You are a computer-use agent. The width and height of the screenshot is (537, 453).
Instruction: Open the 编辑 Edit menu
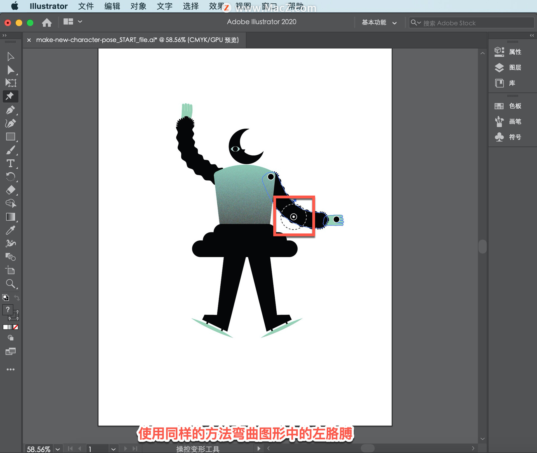tap(112, 6)
